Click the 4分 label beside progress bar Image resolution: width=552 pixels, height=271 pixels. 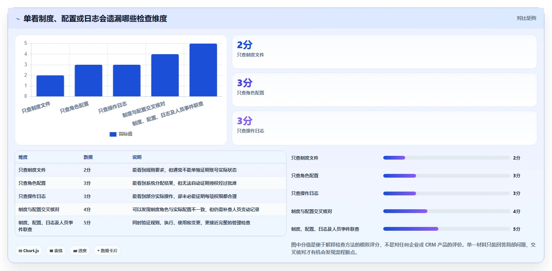coord(517,212)
